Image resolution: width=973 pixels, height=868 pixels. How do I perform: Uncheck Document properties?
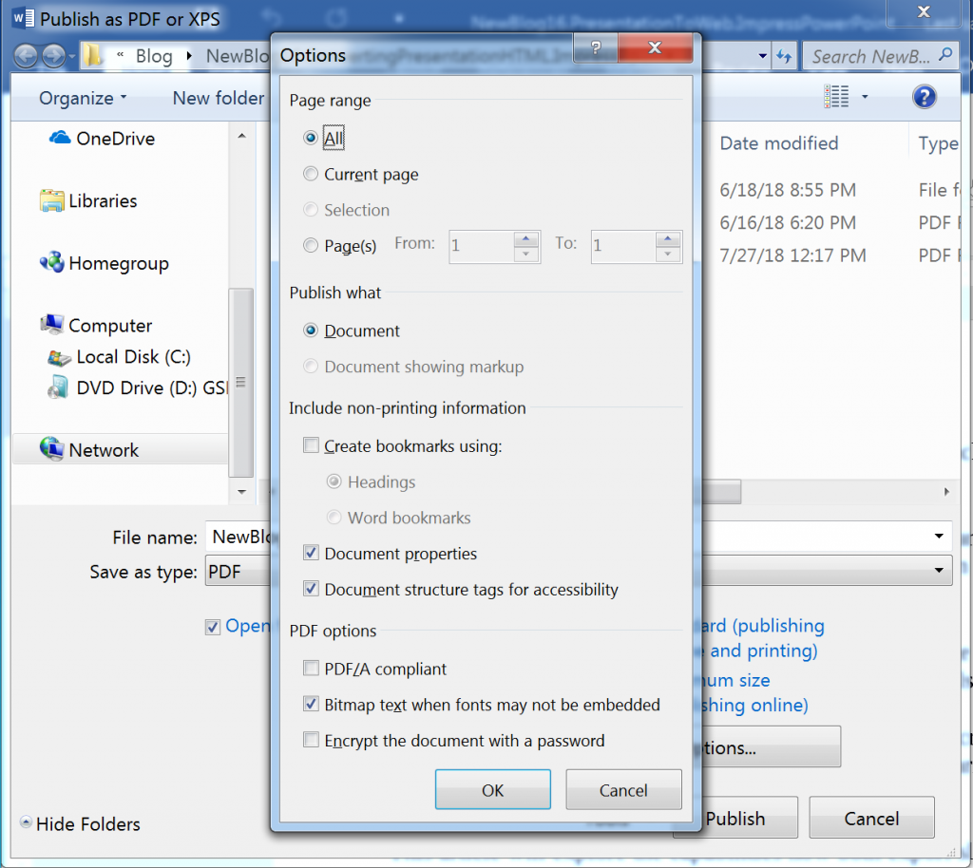pyautogui.click(x=311, y=554)
